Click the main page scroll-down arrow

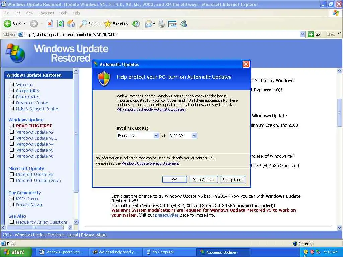tap(340, 228)
